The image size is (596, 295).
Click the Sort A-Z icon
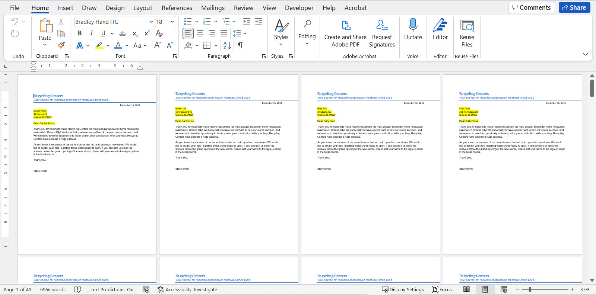pos(227,45)
